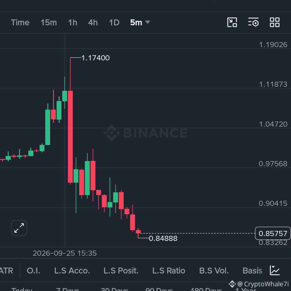Click the 1.17400 high price marker

click(x=95, y=58)
